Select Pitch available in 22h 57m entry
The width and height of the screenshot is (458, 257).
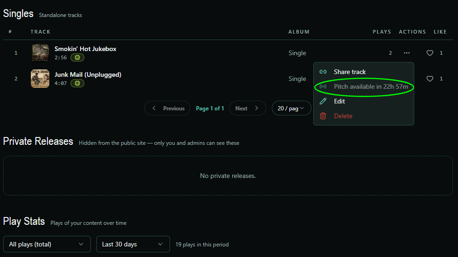coord(364,86)
